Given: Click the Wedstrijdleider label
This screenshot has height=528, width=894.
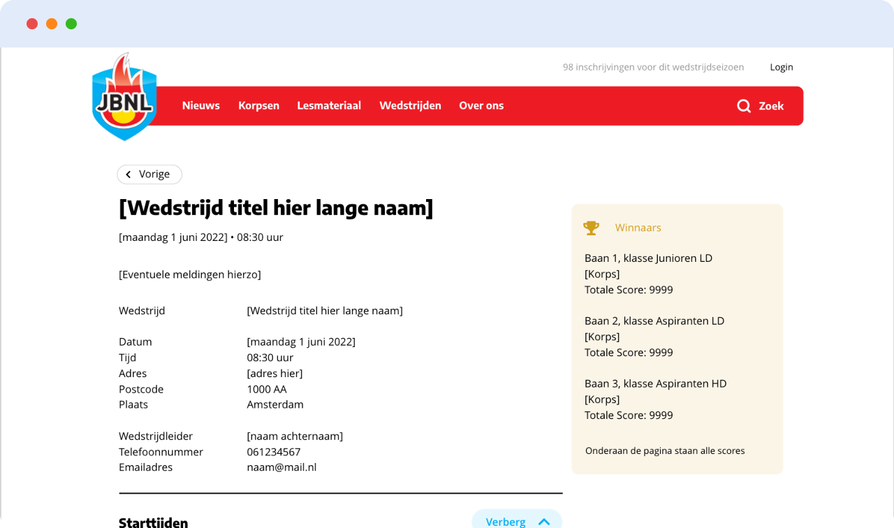Looking at the screenshot, I should 156,437.
